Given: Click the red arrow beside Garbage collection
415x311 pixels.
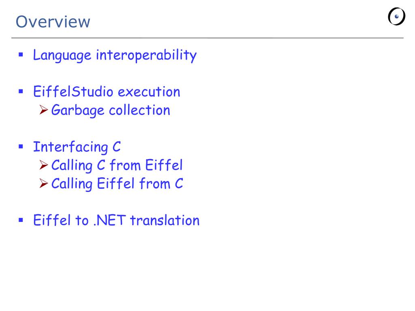Looking at the screenshot, I should click(x=44, y=110).
